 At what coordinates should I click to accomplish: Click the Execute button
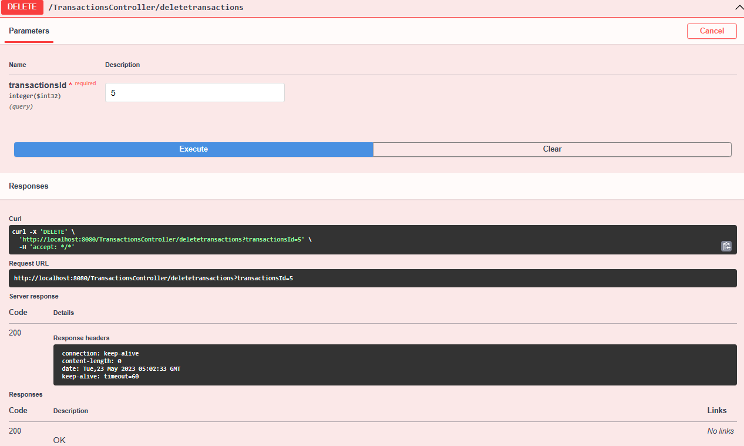[x=193, y=149]
